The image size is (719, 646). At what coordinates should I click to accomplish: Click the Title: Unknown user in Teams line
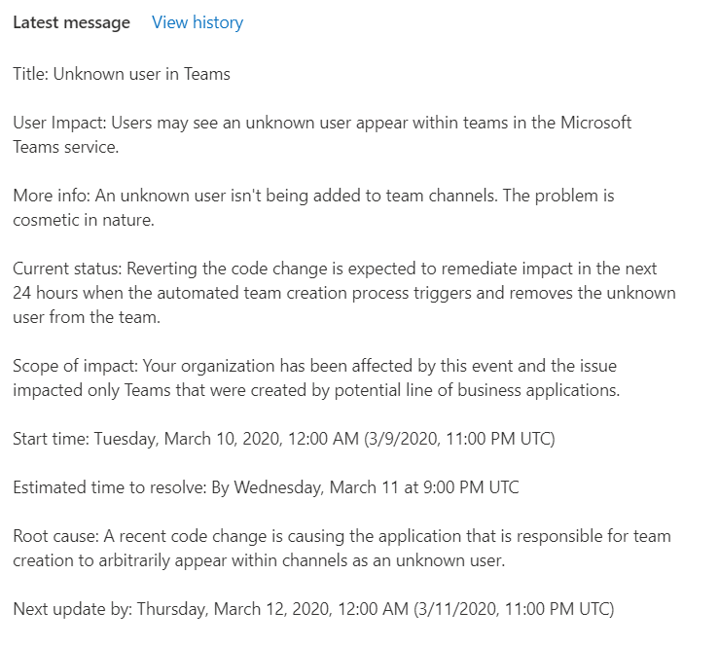[x=122, y=74]
